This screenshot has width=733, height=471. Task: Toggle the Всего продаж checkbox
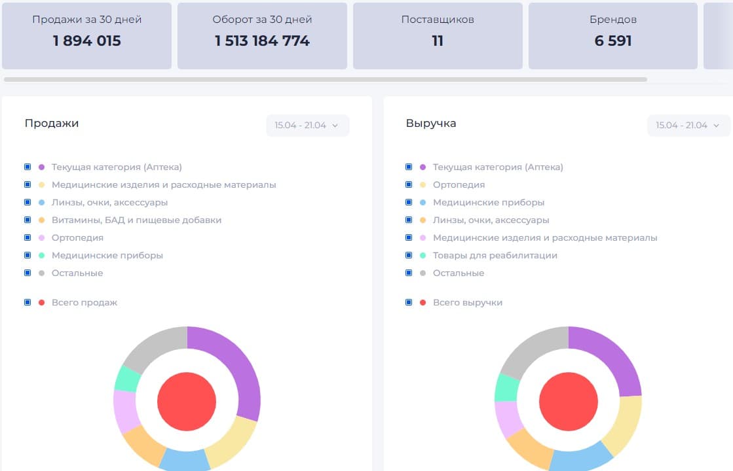tap(28, 302)
